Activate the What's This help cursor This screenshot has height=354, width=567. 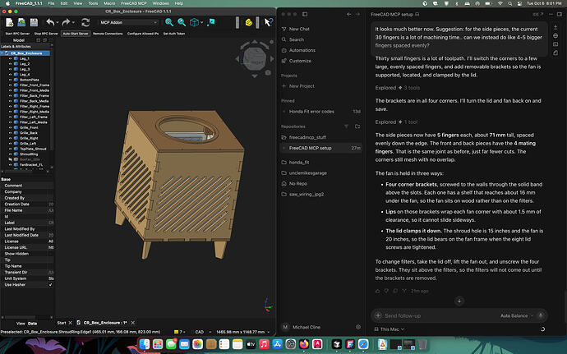[x=268, y=22]
